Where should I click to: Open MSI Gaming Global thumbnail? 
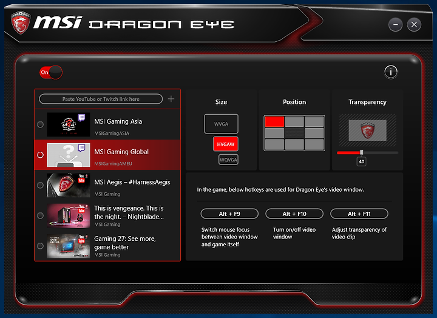(69, 155)
